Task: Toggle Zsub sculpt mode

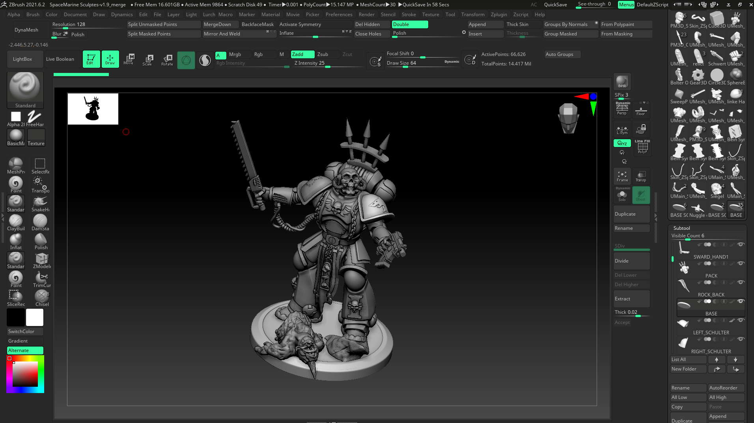Action: coord(327,54)
